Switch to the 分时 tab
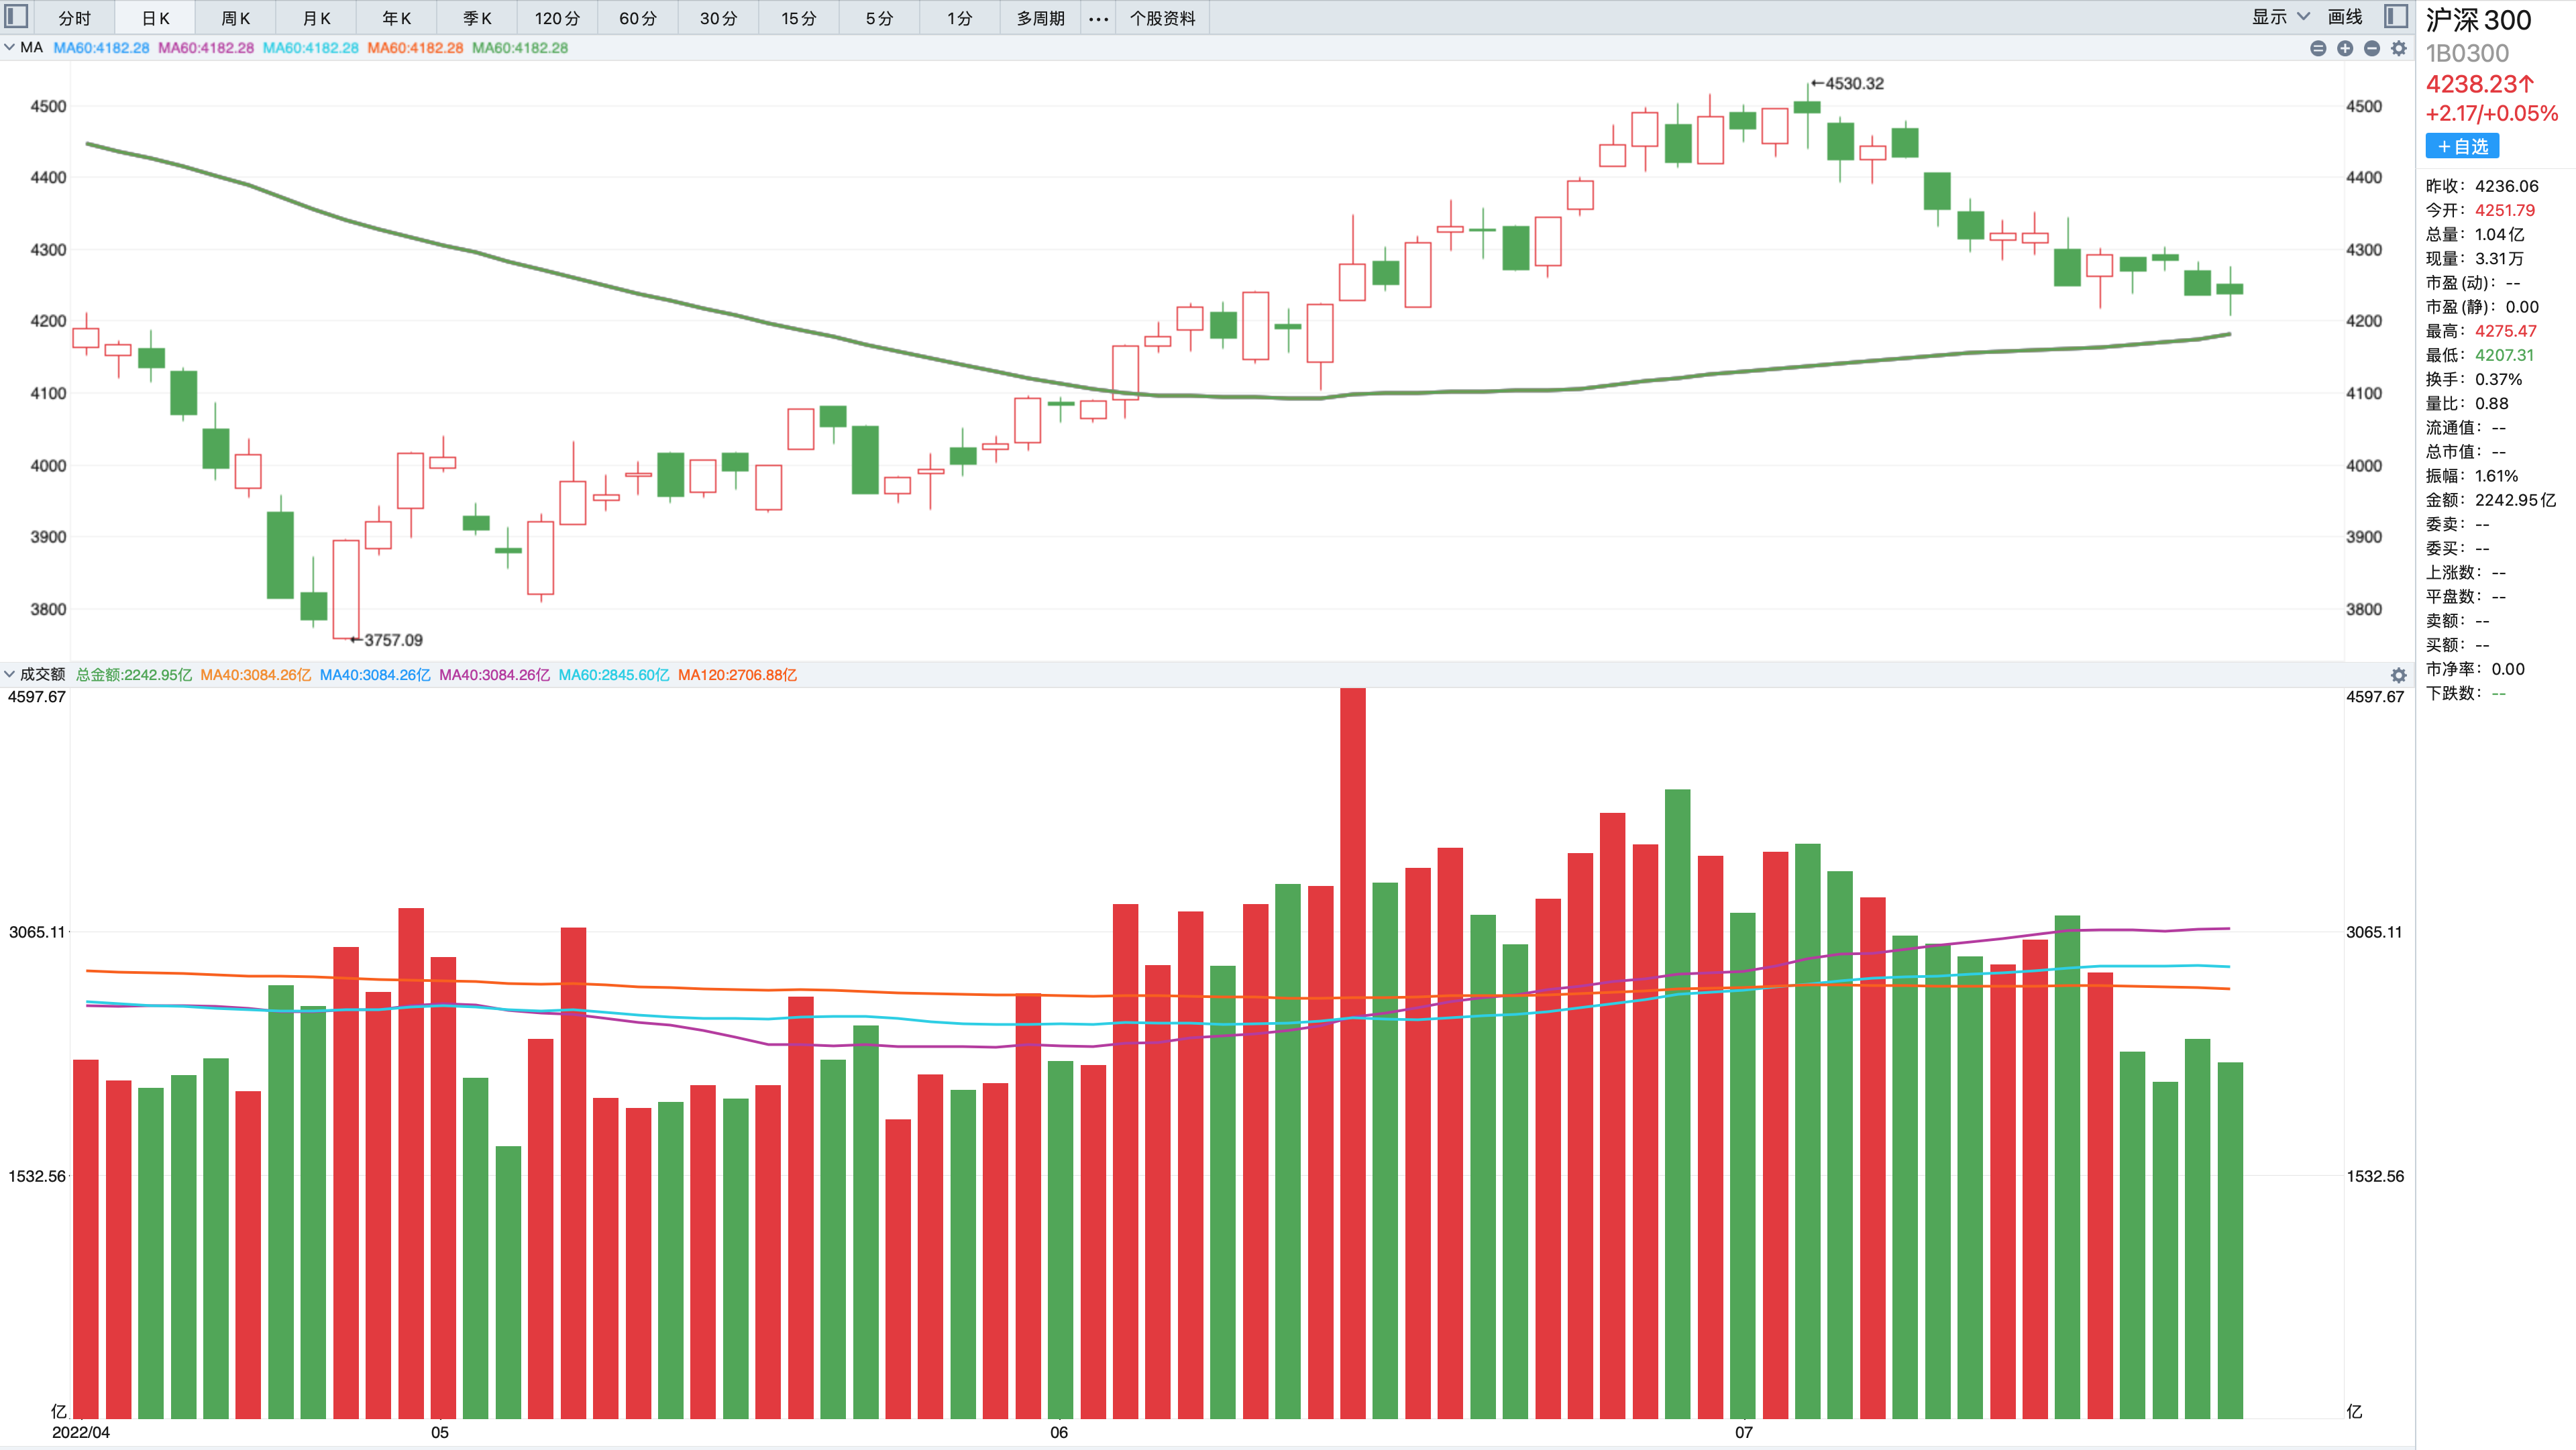This screenshot has width=2576, height=1450. tap(74, 18)
